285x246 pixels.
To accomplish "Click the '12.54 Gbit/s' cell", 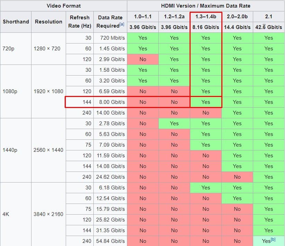I will tap(110, 198).
